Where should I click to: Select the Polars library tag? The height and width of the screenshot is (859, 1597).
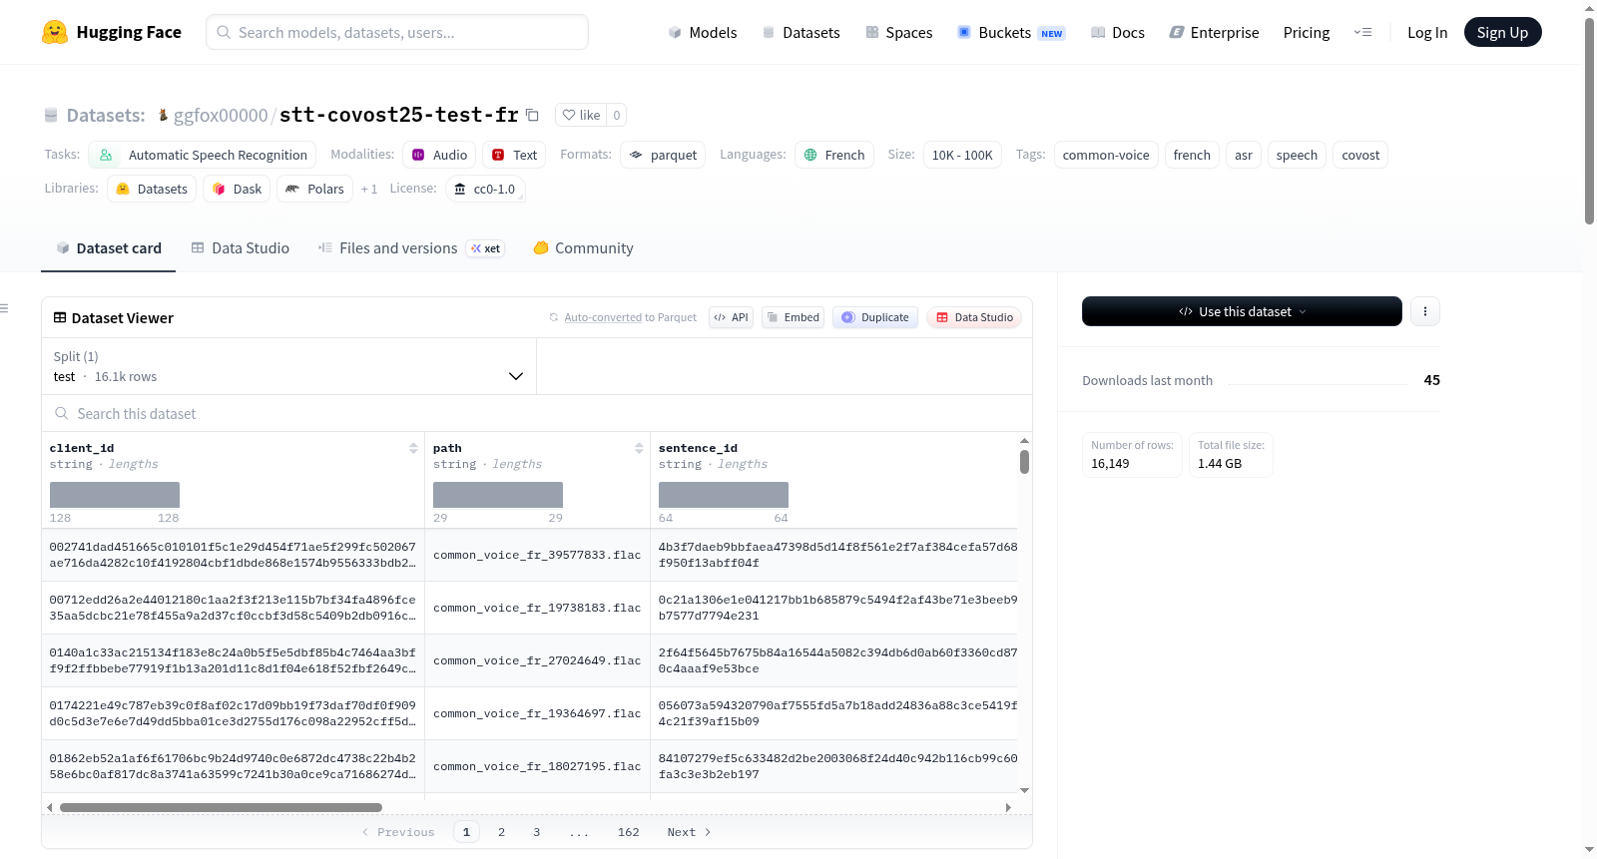coord(314,189)
